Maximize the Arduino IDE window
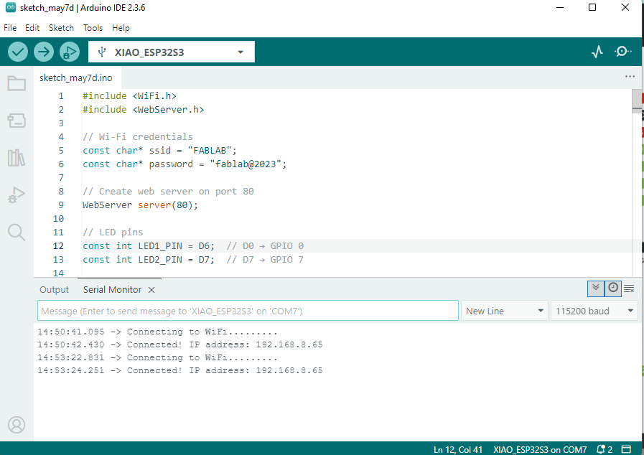The image size is (644, 455). [592, 7]
